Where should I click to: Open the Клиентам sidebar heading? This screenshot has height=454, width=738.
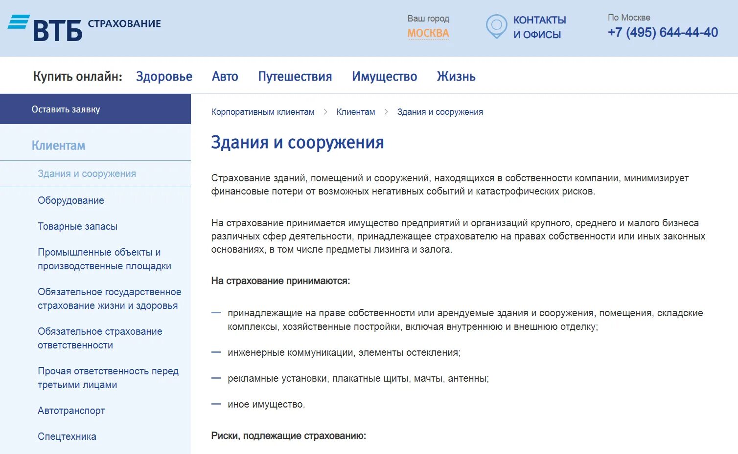[58, 146]
